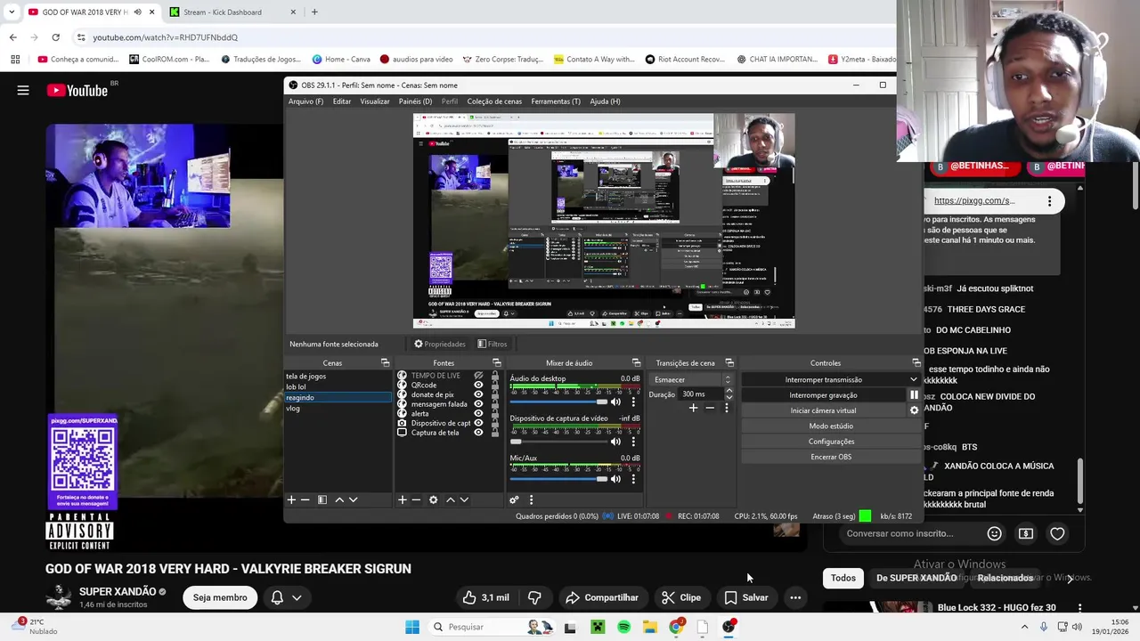Image resolution: width=1140 pixels, height=641 pixels.
Task: Open Coleção de cenas menu
Action: (x=494, y=101)
